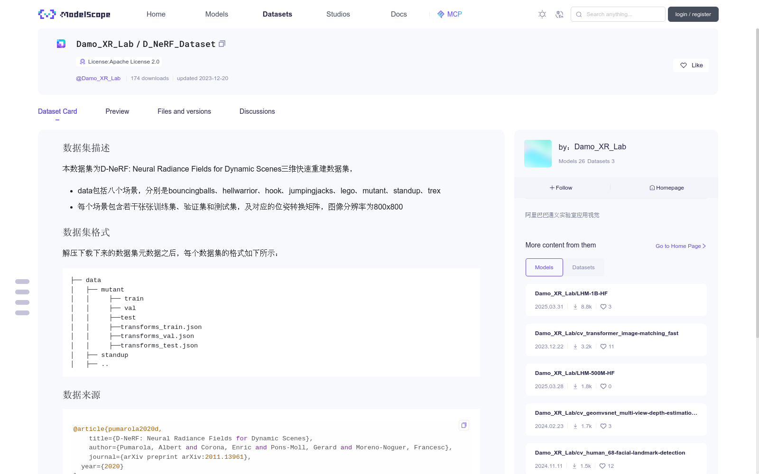Click heart icon on geomvsnet card
The image size is (759, 474).
pos(603,426)
